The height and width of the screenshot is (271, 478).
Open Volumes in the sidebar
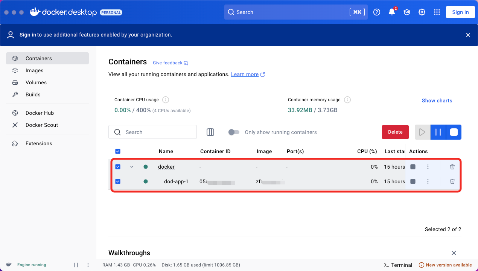tap(47, 82)
